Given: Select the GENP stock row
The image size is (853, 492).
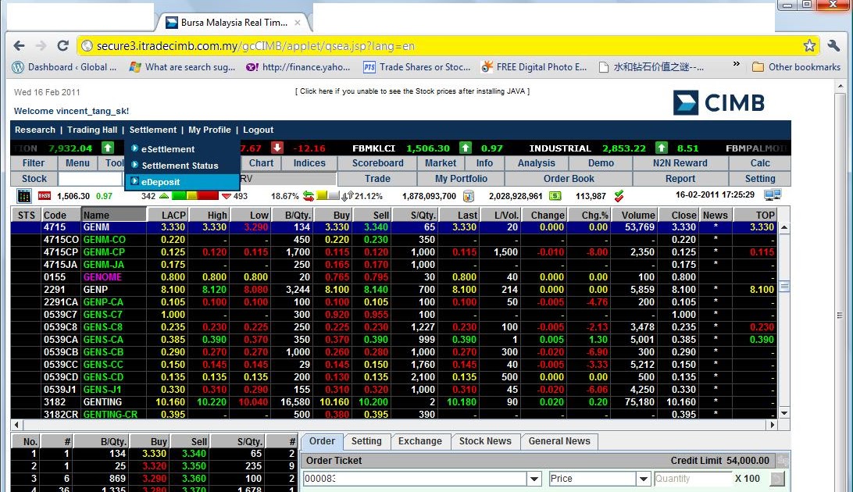Looking at the screenshot, I should tap(394, 290).
